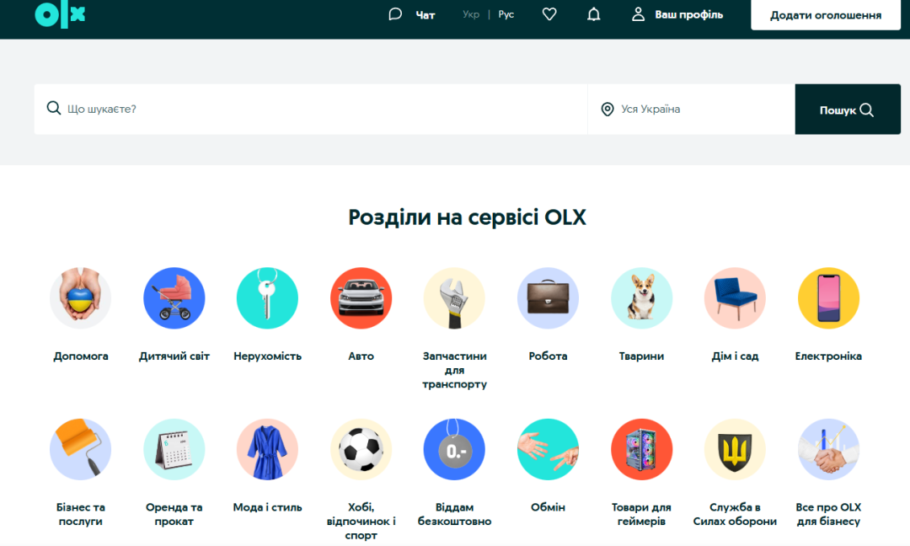Click Служба в Силах оборони label
Screen dimensions: 910x546
[x=735, y=514]
